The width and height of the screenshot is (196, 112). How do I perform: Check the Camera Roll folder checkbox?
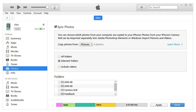click(59, 90)
